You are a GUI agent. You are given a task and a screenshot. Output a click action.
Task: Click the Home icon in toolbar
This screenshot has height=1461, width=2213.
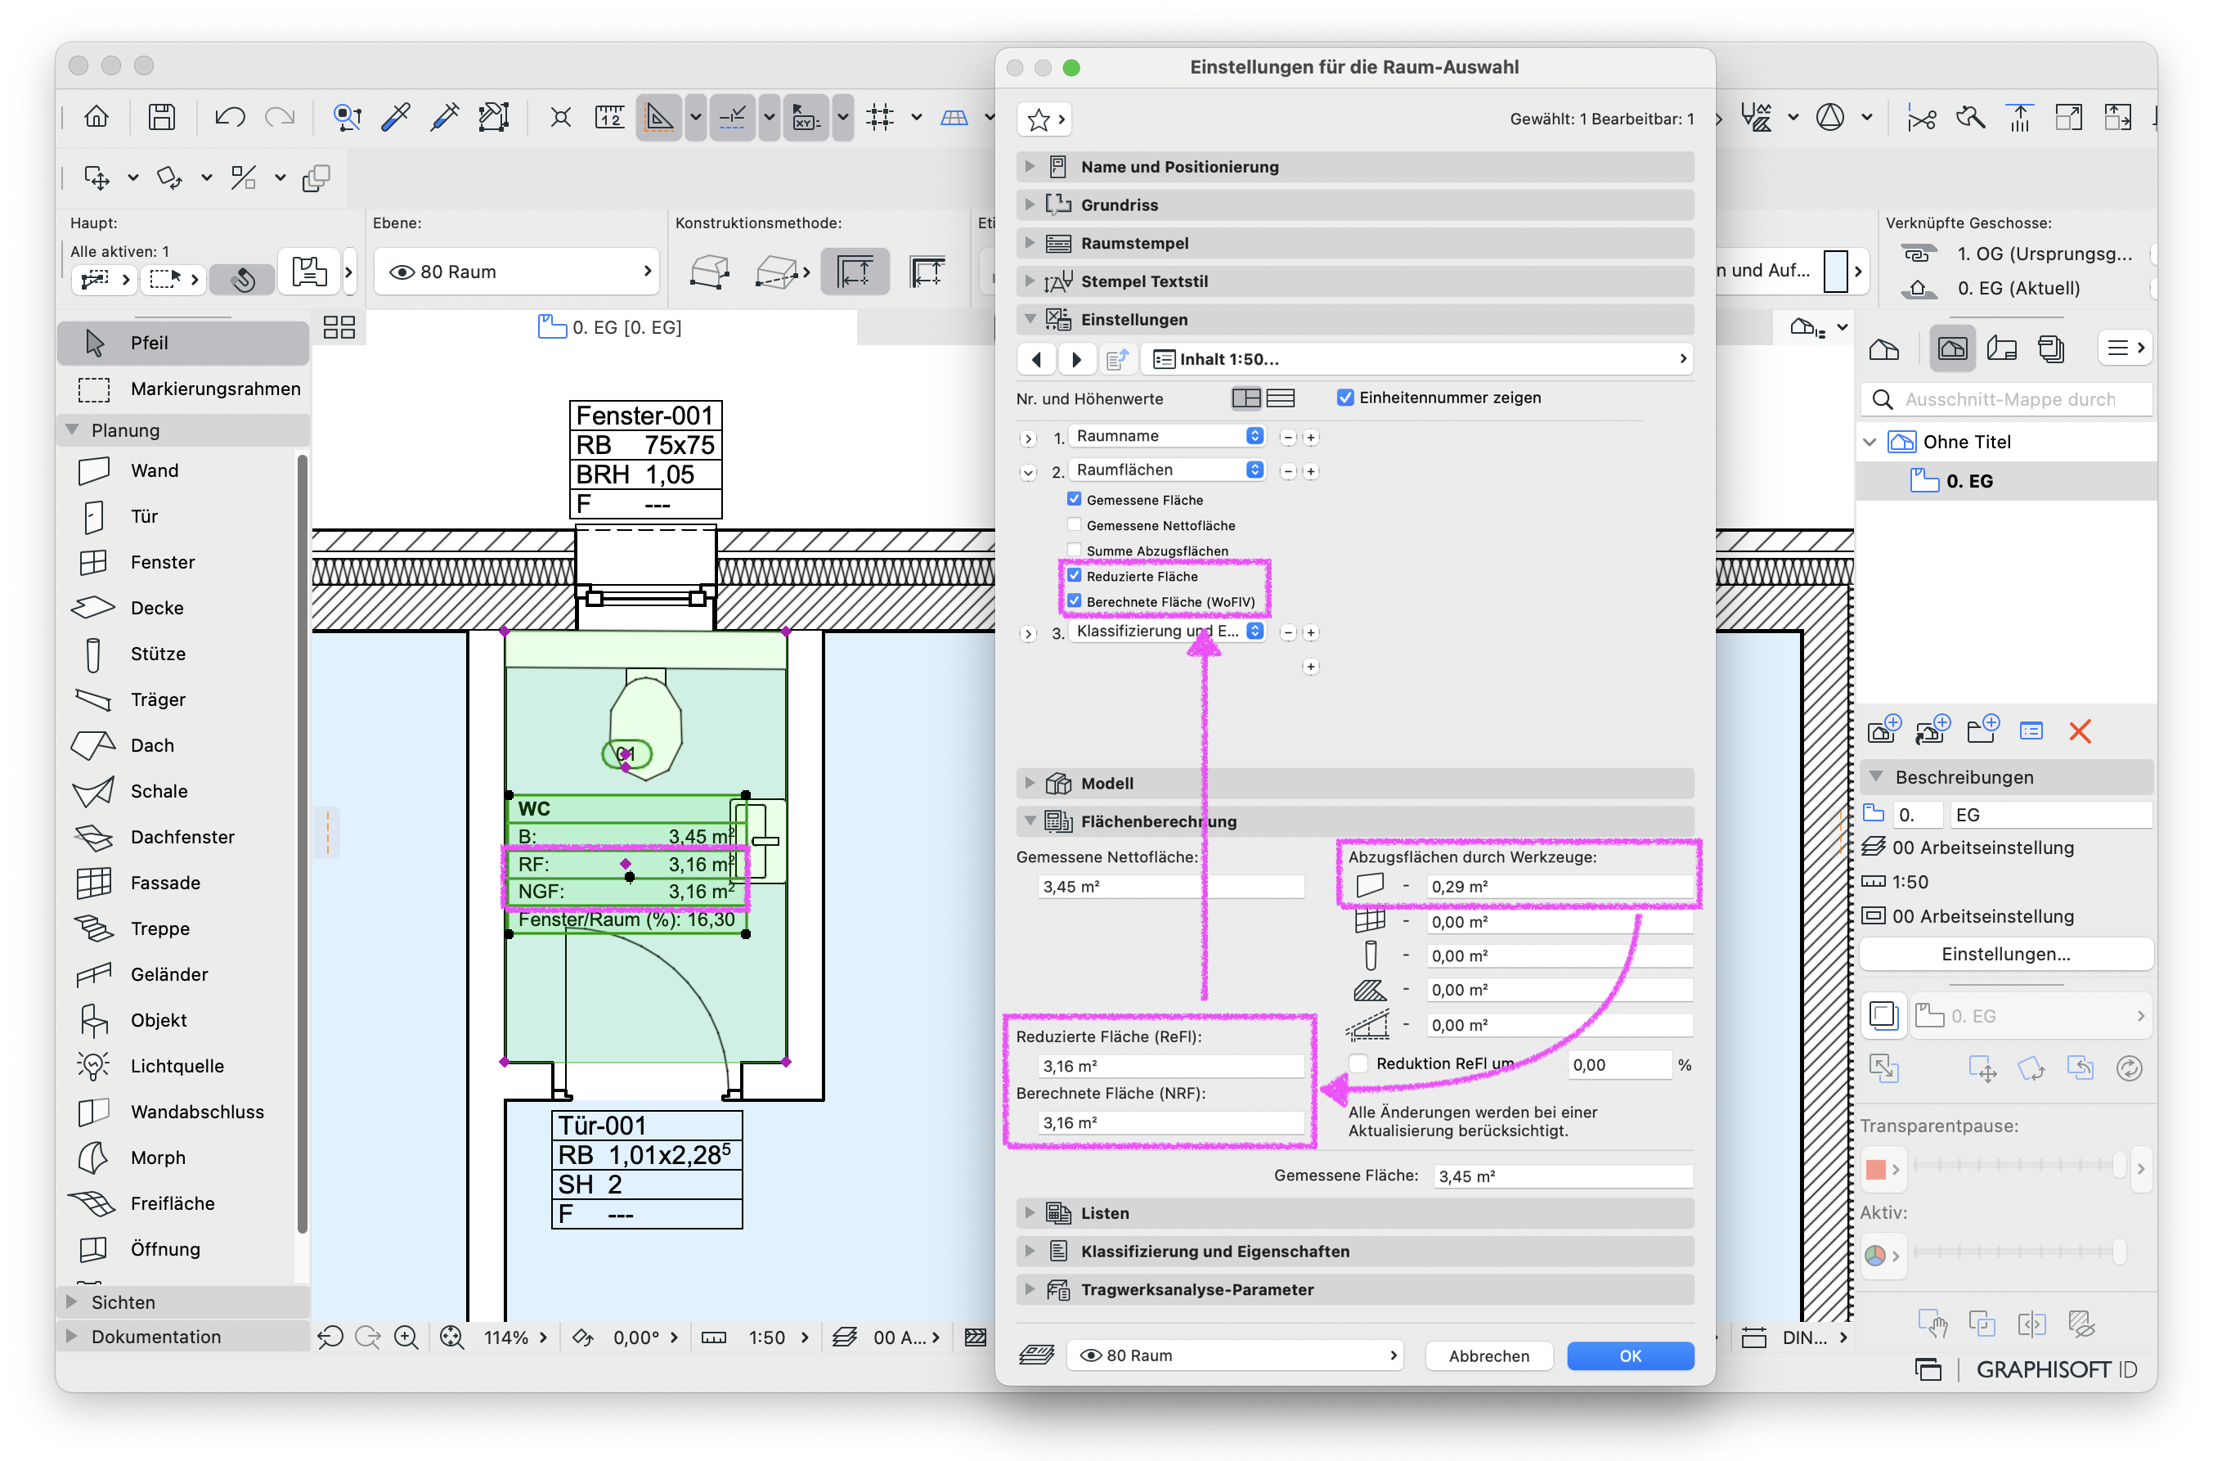(x=97, y=118)
